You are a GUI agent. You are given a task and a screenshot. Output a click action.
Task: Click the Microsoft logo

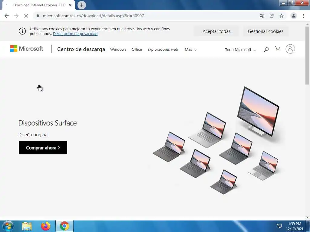coord(27,49)
